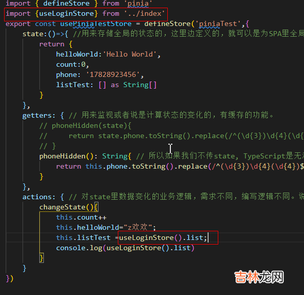The image size is (304, 295).
Task: Click the defineStore function call
Action: tap(168, 24)
